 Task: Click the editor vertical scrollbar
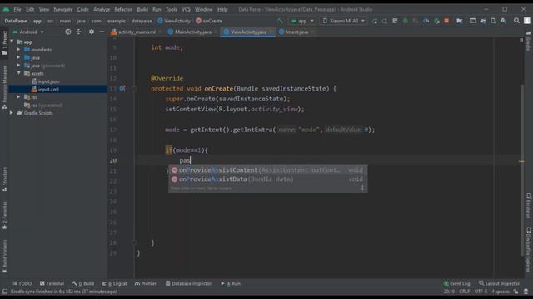[x=522, y=169]
